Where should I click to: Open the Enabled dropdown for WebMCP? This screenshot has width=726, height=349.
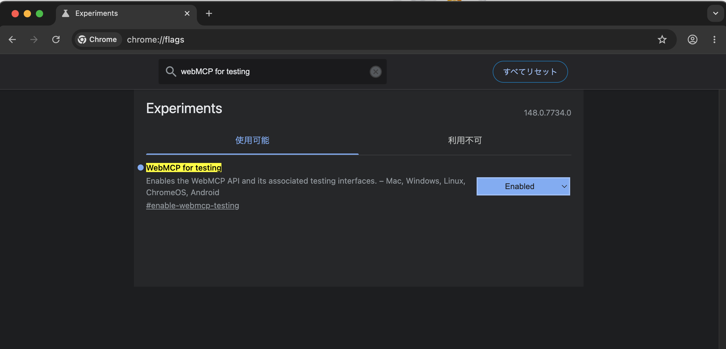[523, 186]
